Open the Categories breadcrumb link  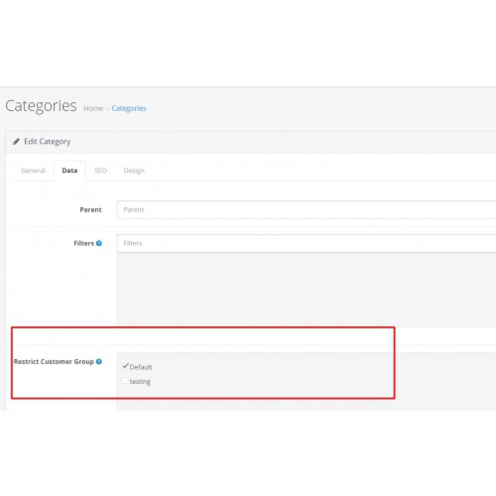tap(129, 108)
